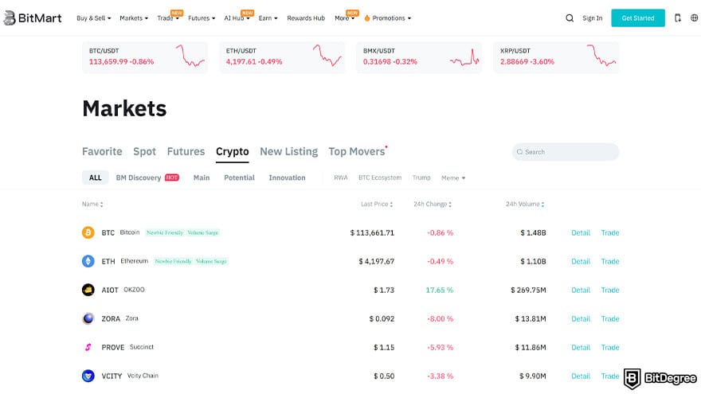Click the BTC/USDT sparkline chart
701x394 pixels.
(x=190, y=56)
